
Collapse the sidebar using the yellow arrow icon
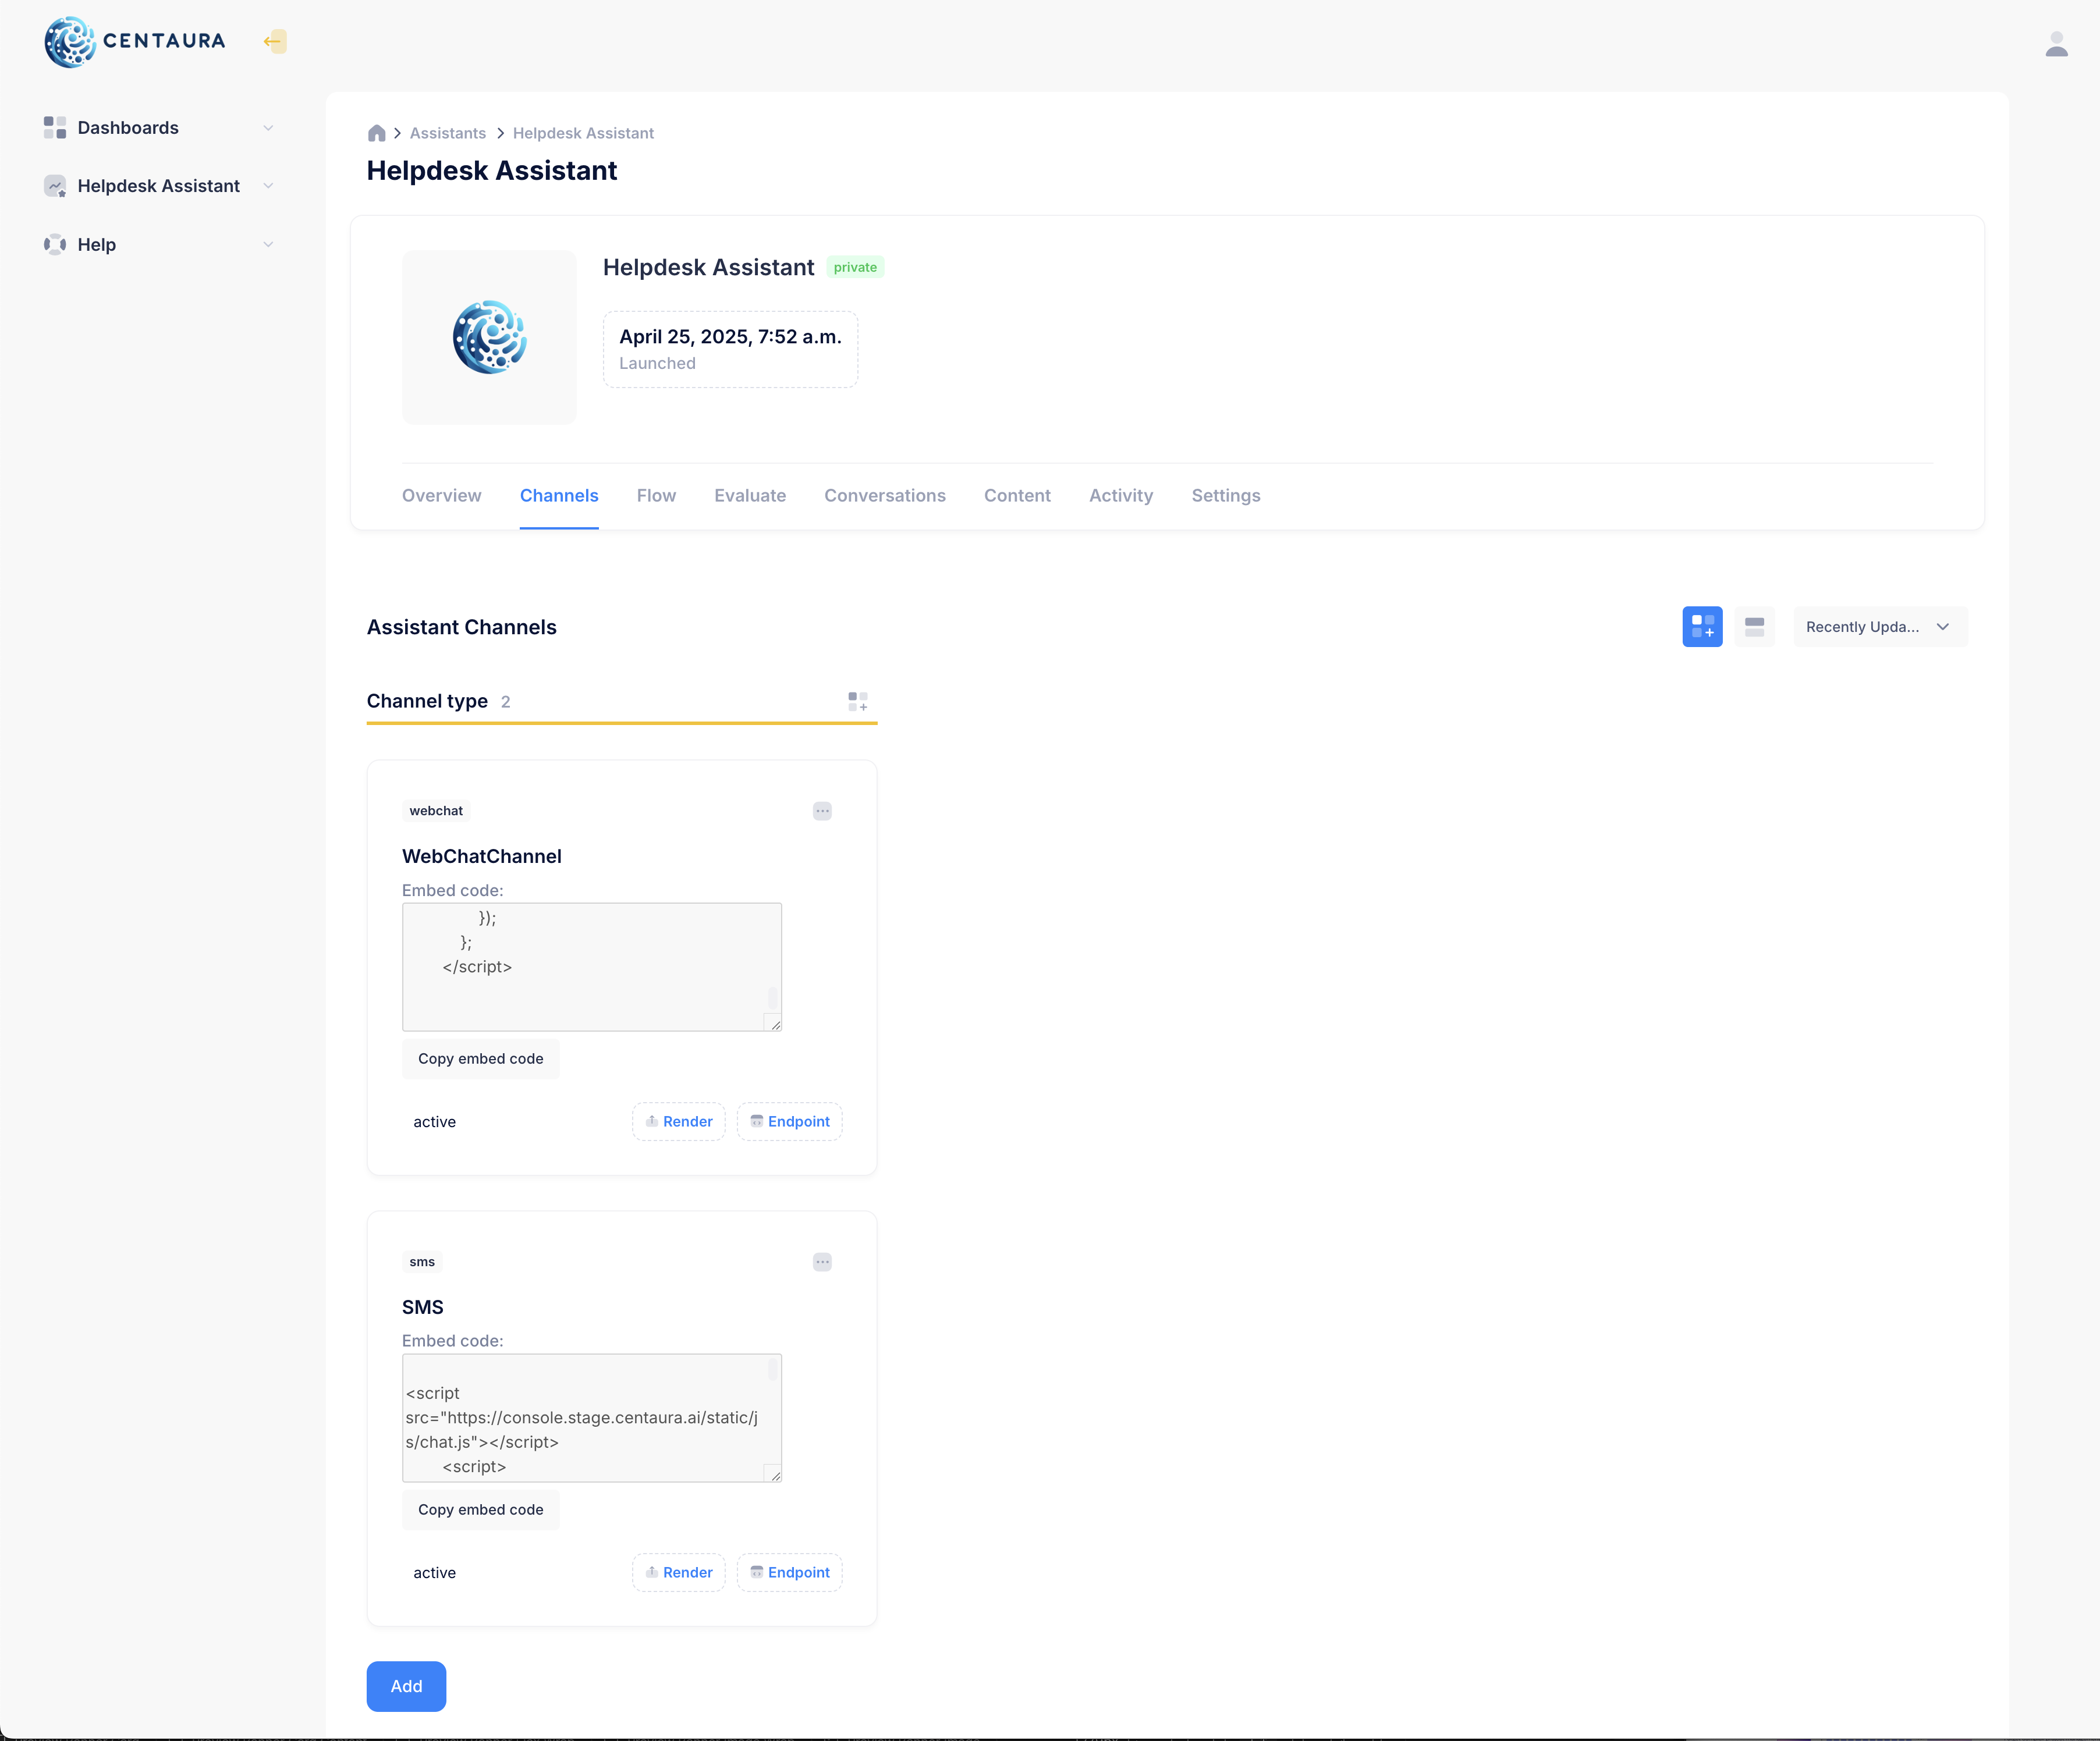click(x=274, y=42)
